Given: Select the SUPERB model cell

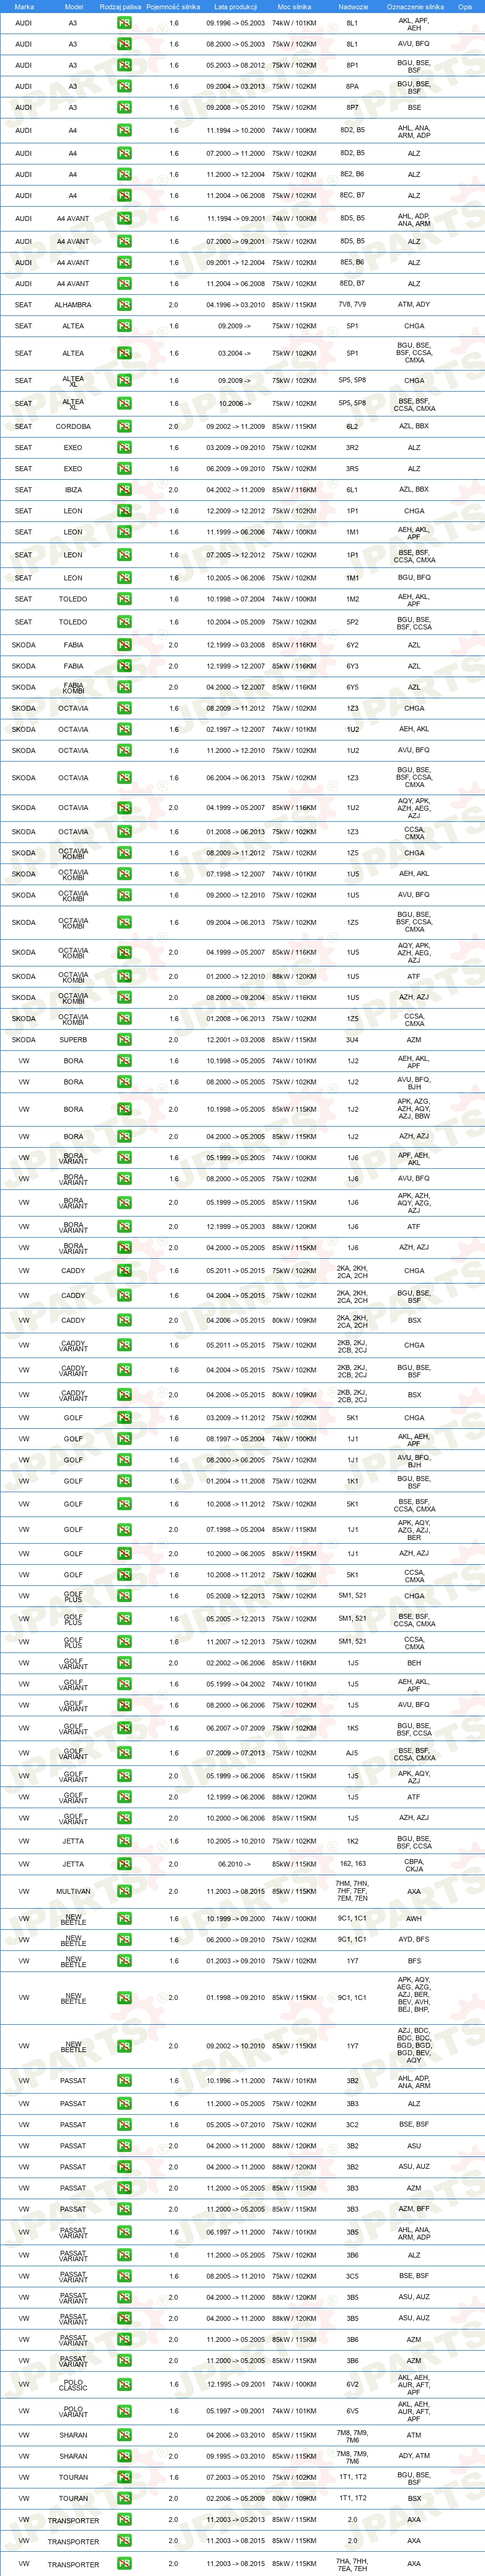Looking at the screenshot, I should tap(73, 1040).
